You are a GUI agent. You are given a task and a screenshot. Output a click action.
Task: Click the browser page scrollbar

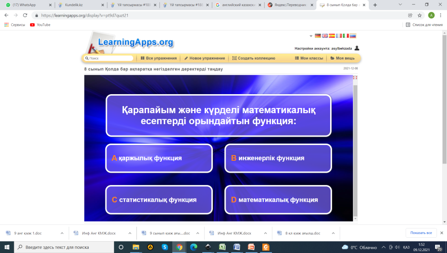point(445,99)
